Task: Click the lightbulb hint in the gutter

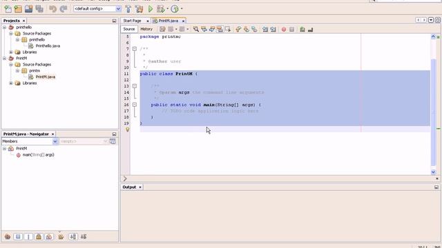Action: tap(127, 130)
